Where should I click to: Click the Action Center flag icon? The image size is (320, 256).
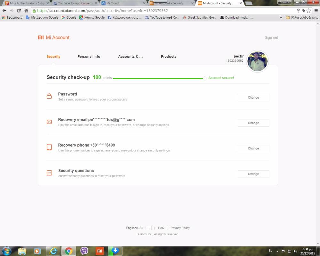coord(284,251)
